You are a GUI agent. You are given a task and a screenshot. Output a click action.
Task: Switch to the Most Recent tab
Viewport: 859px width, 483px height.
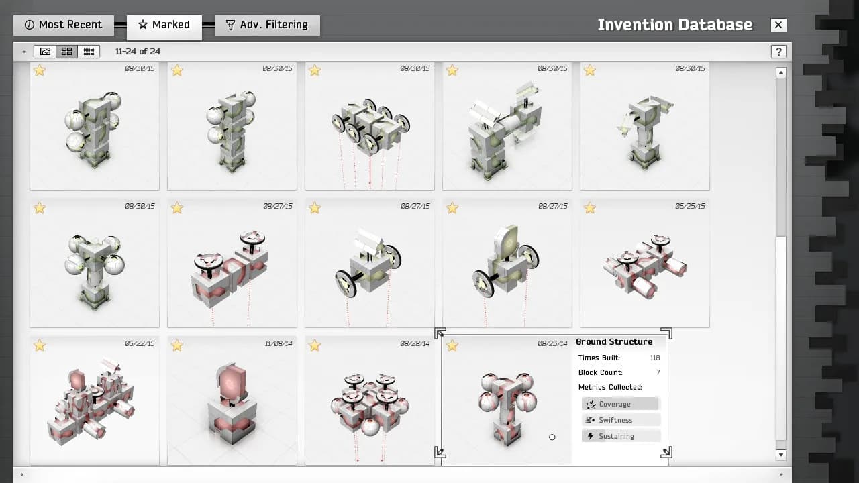point(64,25)
